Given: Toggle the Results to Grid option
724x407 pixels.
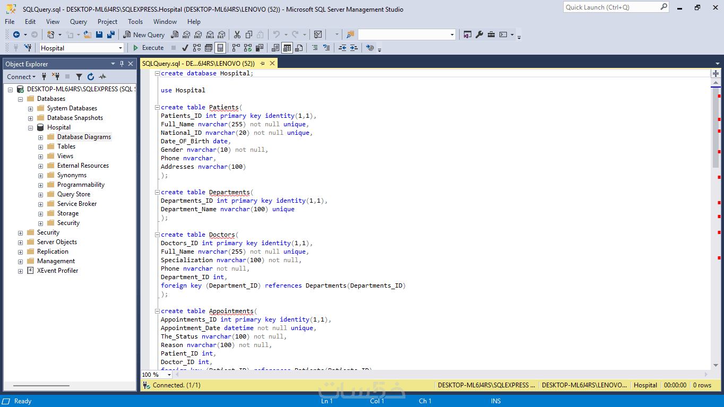Looking at the screenshot, I should pyautogui.click(x=287, y=48).
